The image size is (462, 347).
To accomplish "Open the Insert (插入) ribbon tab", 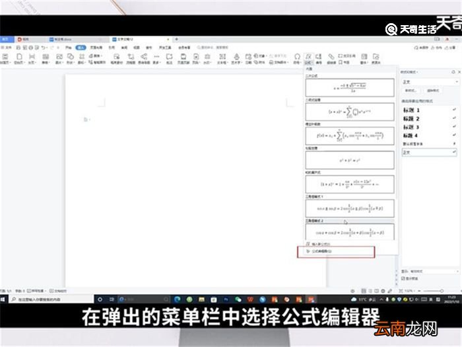I will click(81, 48).
